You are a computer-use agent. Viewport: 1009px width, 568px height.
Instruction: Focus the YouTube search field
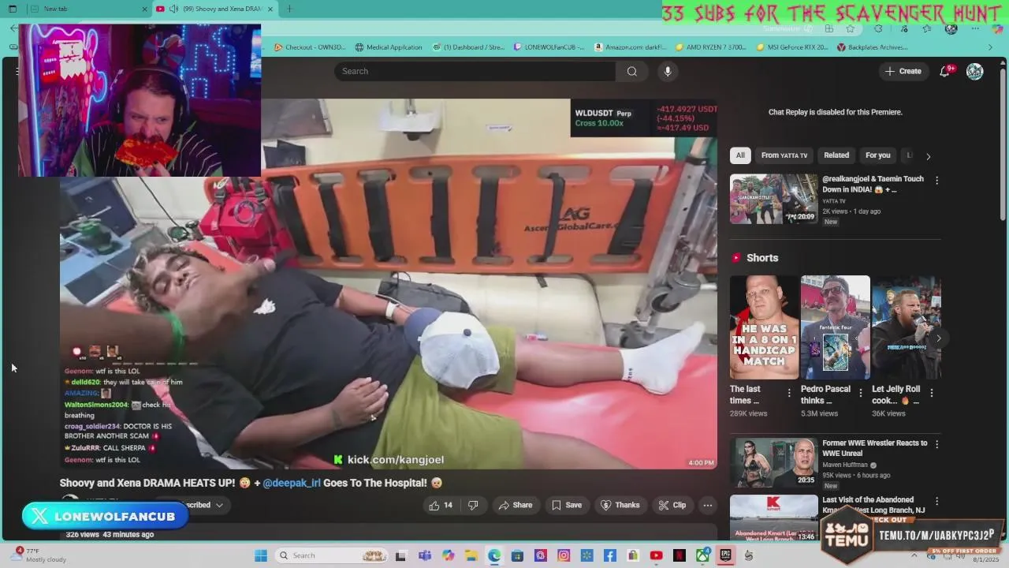click(x=475, y=71)
